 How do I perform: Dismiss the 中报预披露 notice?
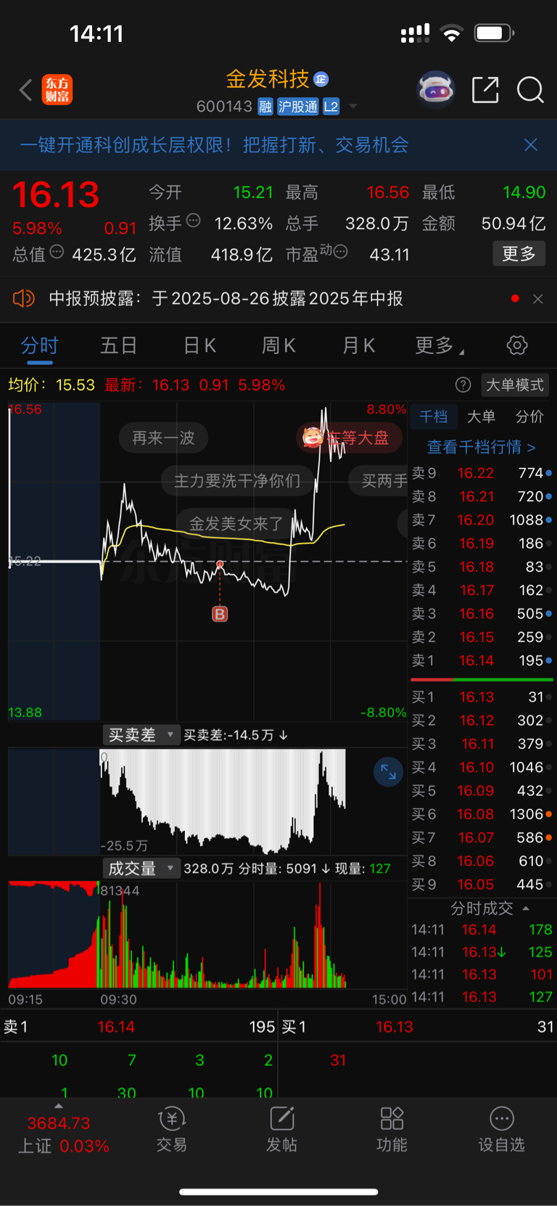[x=538, y=299]
